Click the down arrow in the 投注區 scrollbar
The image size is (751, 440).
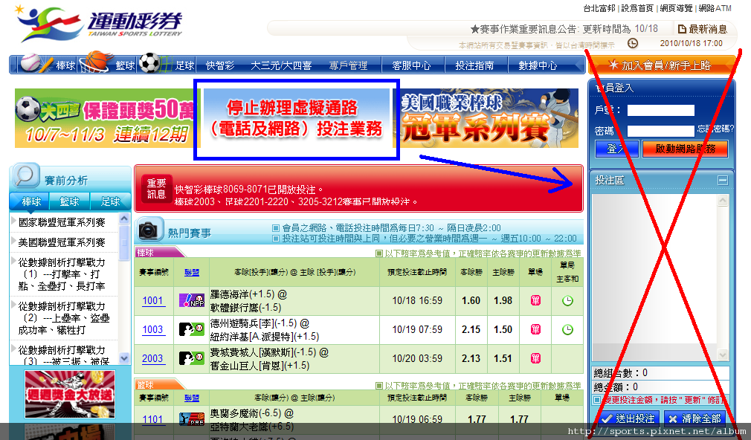tap(723, 355)
